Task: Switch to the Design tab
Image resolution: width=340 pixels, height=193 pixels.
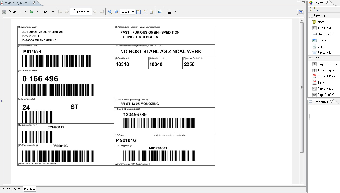Action: pos(5,189)
